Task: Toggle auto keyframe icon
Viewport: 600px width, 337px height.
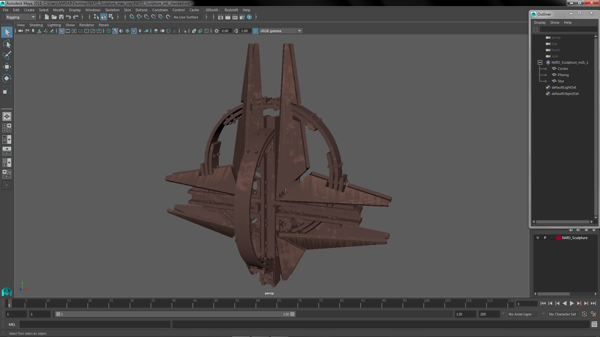Action: [x=584, y=314]
